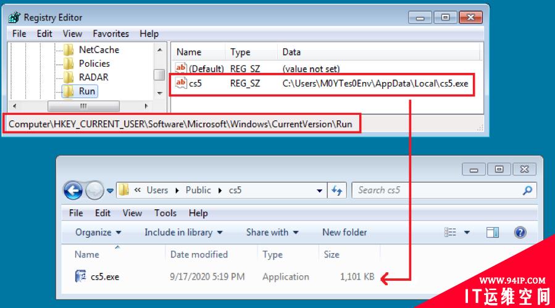
Task: Open the Share with dropdown
Action: pyautogui.click(x=272, y=232)
